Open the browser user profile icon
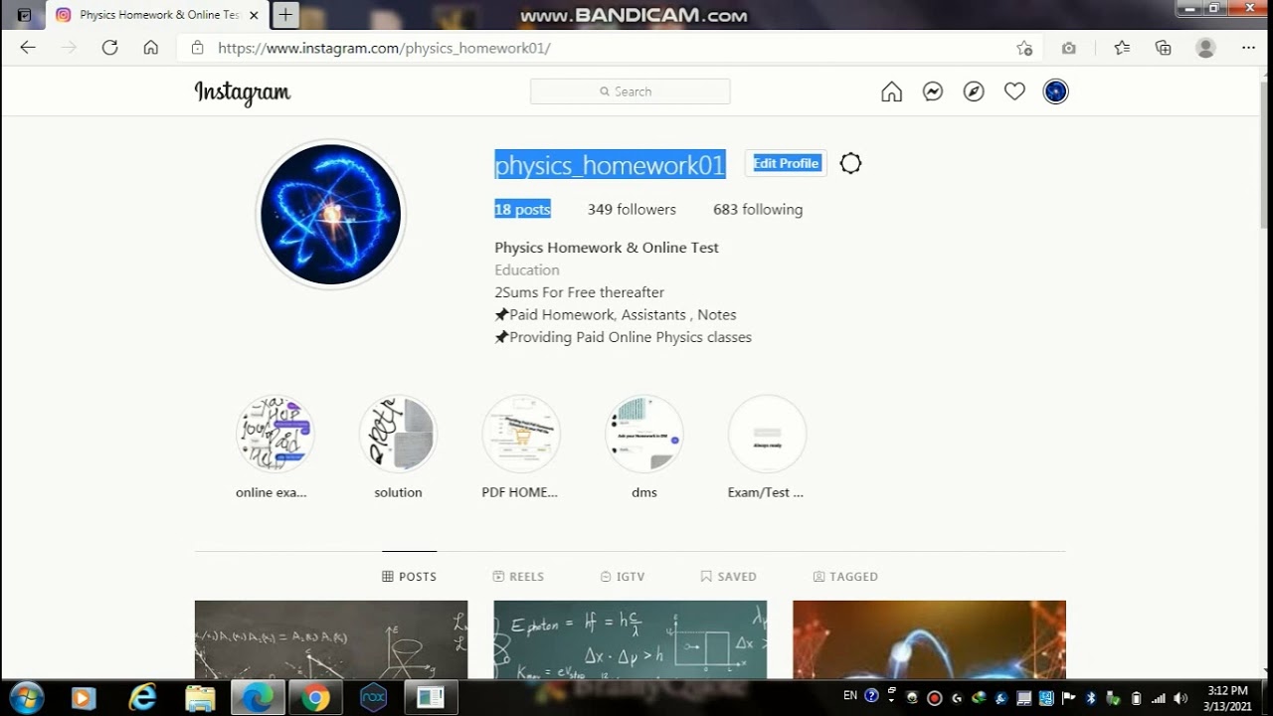Image resolution: width=1273 pixels, height=716 pixels. (x=1205, y=48)
